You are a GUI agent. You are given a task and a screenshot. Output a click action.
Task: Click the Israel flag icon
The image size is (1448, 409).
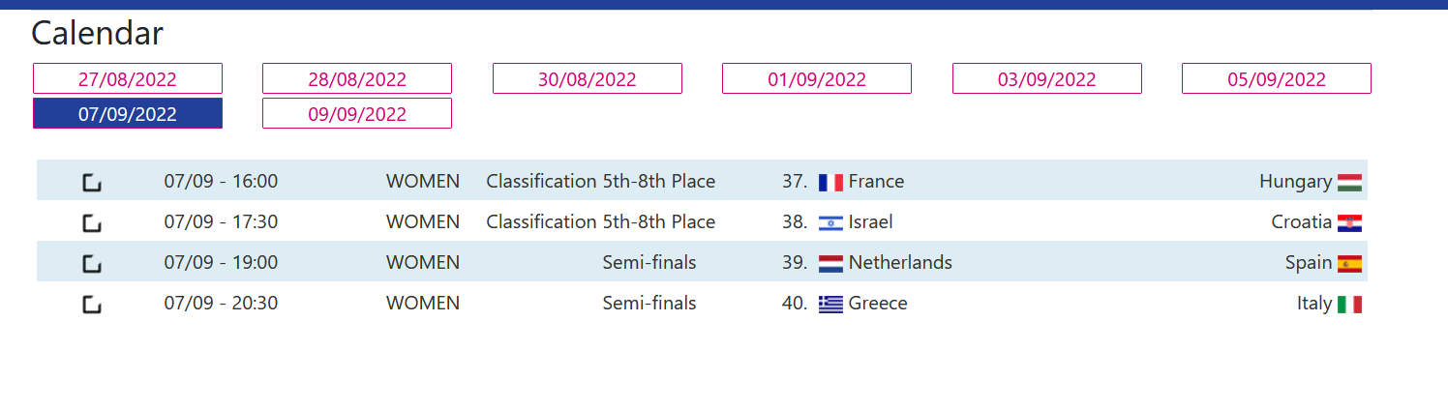[x=830, y=222]
